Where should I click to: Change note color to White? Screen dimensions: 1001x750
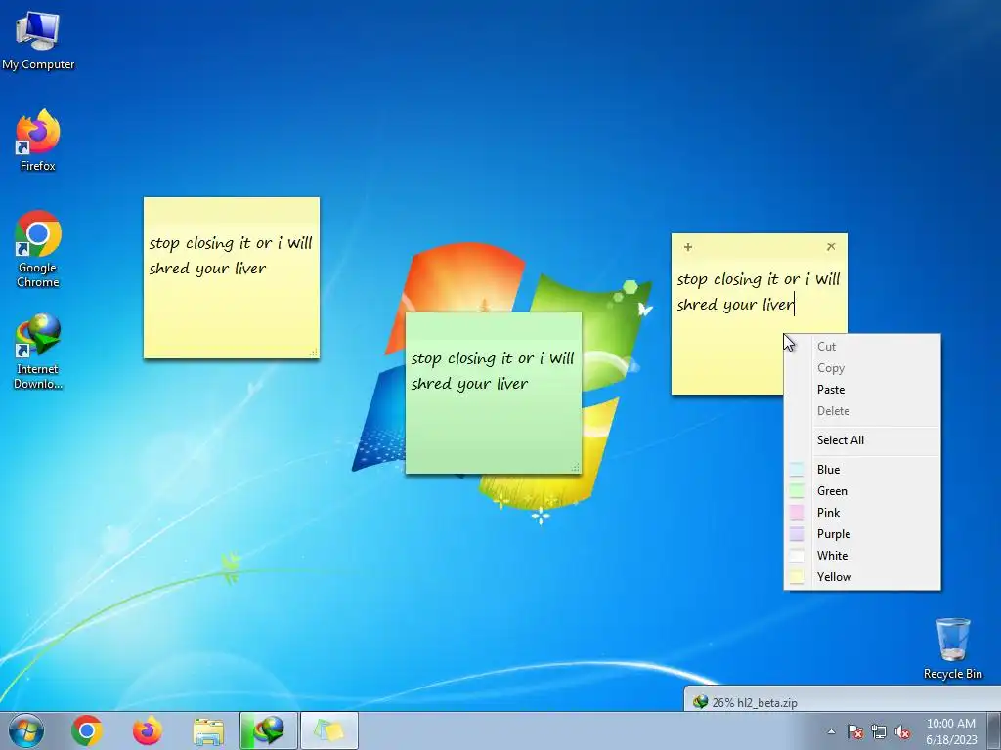point(862,556)
